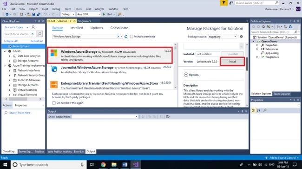
Task: Click the Install button
Action: click(232, 62)
